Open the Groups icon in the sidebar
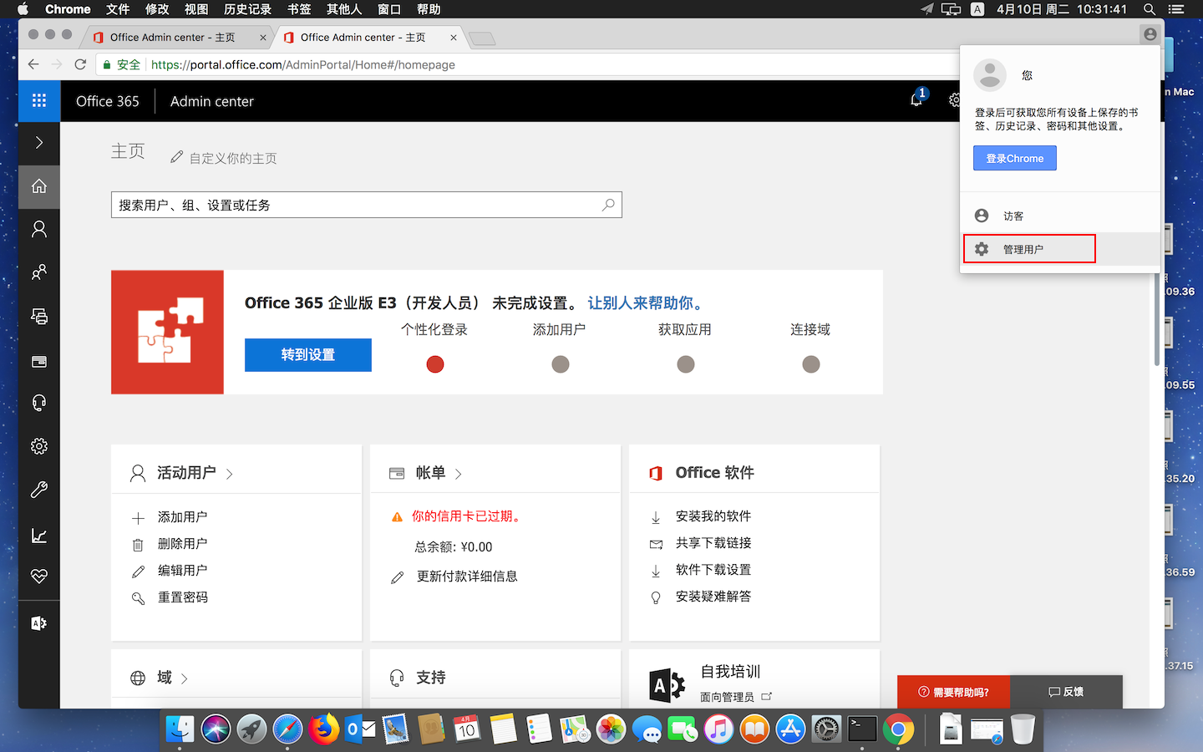Viewport: 1203px width, 752px height. [x=39, y=272]
